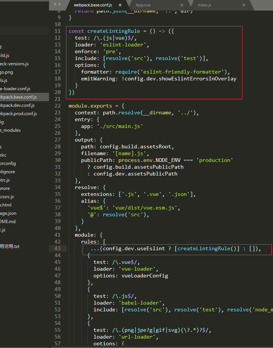Viewport: 273px width, 348px height.
Task: Open webpack.prod.conf.js in the sidebar
Action: (18, 113)
